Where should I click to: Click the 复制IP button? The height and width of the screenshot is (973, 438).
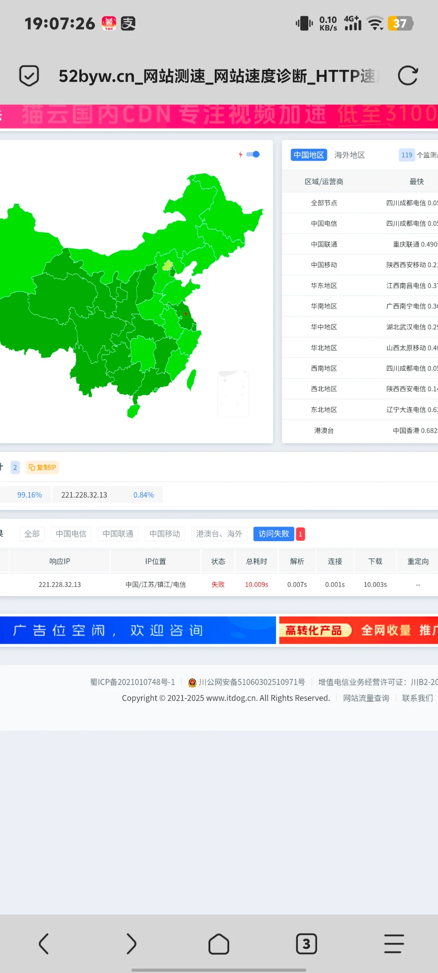point(42,467)
